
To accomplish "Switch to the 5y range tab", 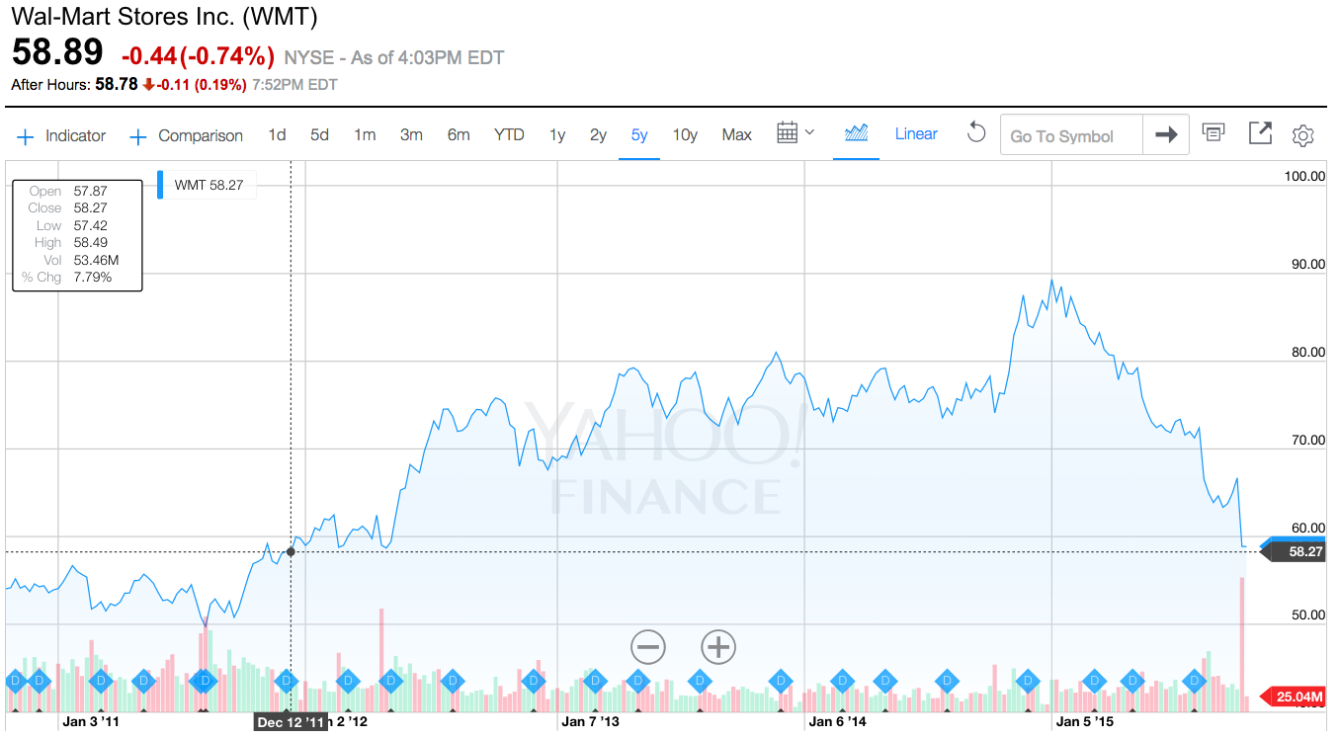I will (639, 135).
